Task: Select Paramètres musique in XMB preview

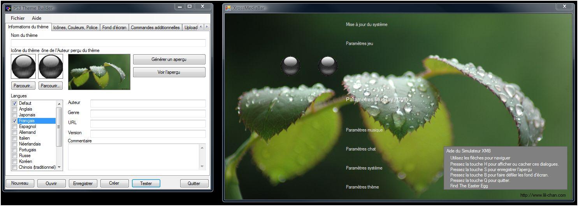Action: point(364,130)
